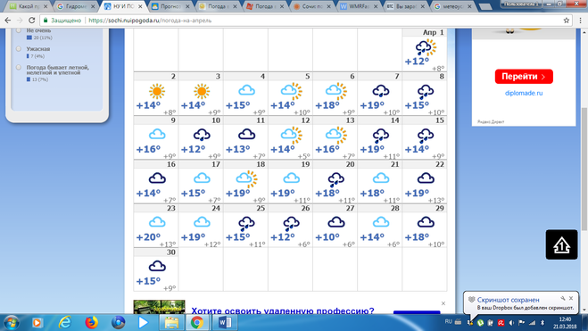The image size is (588, 331).
Task: Open the Chrome three-dot menu
Action: click(x=581, y=21)
